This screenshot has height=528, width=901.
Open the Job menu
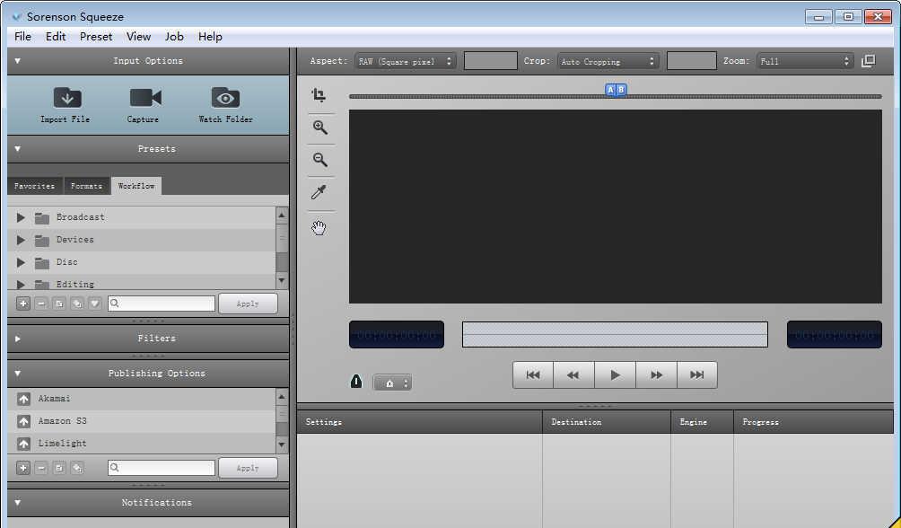click(174, 36)
